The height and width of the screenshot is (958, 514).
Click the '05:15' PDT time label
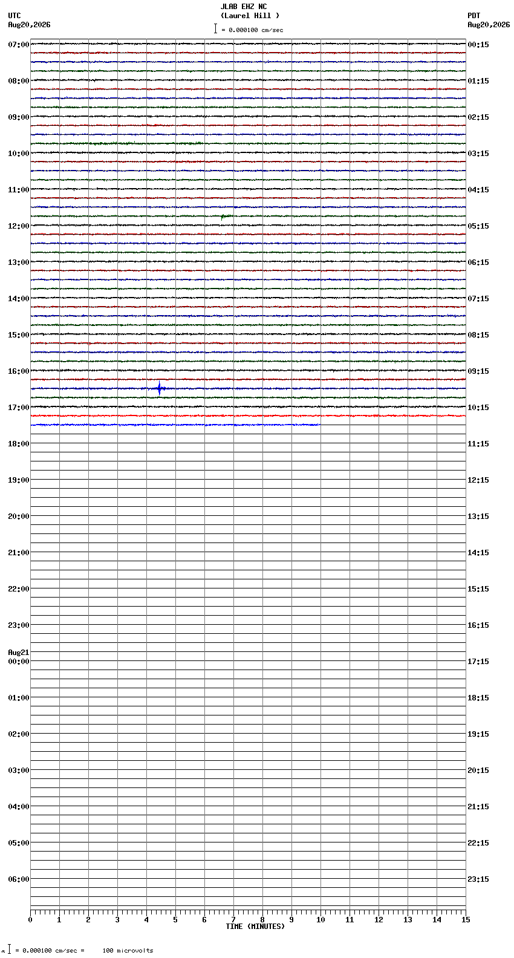[478, 226]
